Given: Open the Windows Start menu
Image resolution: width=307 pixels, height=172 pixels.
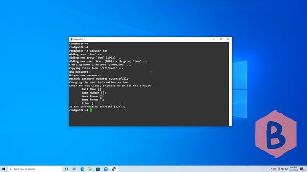Looking at the screenshot, I should point(4,169).
